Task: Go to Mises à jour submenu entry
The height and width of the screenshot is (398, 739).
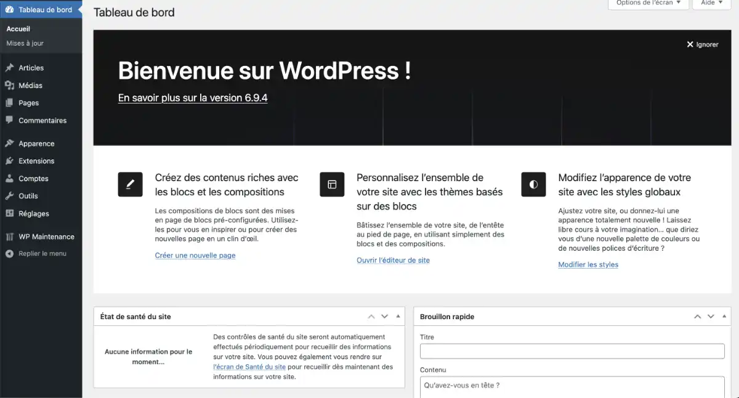Action: (26, 43)
